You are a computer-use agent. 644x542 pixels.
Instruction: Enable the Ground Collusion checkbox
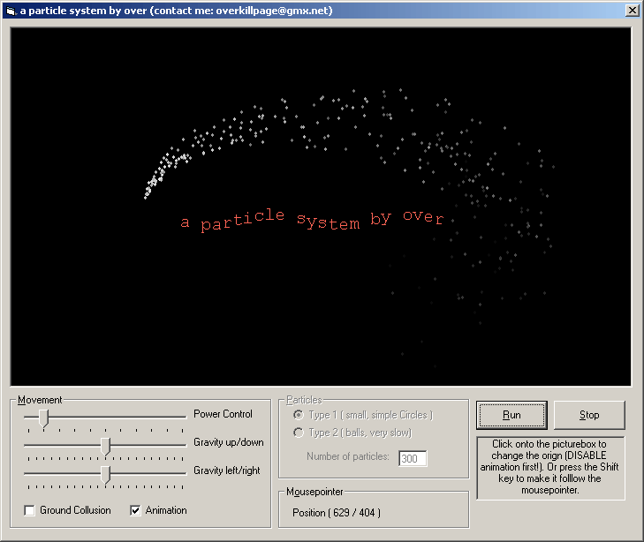pyautogui.click(x=30, y=510)
